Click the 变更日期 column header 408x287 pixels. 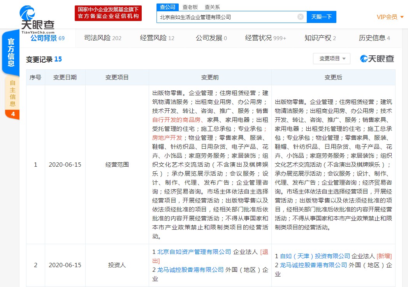[x=65, y=77]
